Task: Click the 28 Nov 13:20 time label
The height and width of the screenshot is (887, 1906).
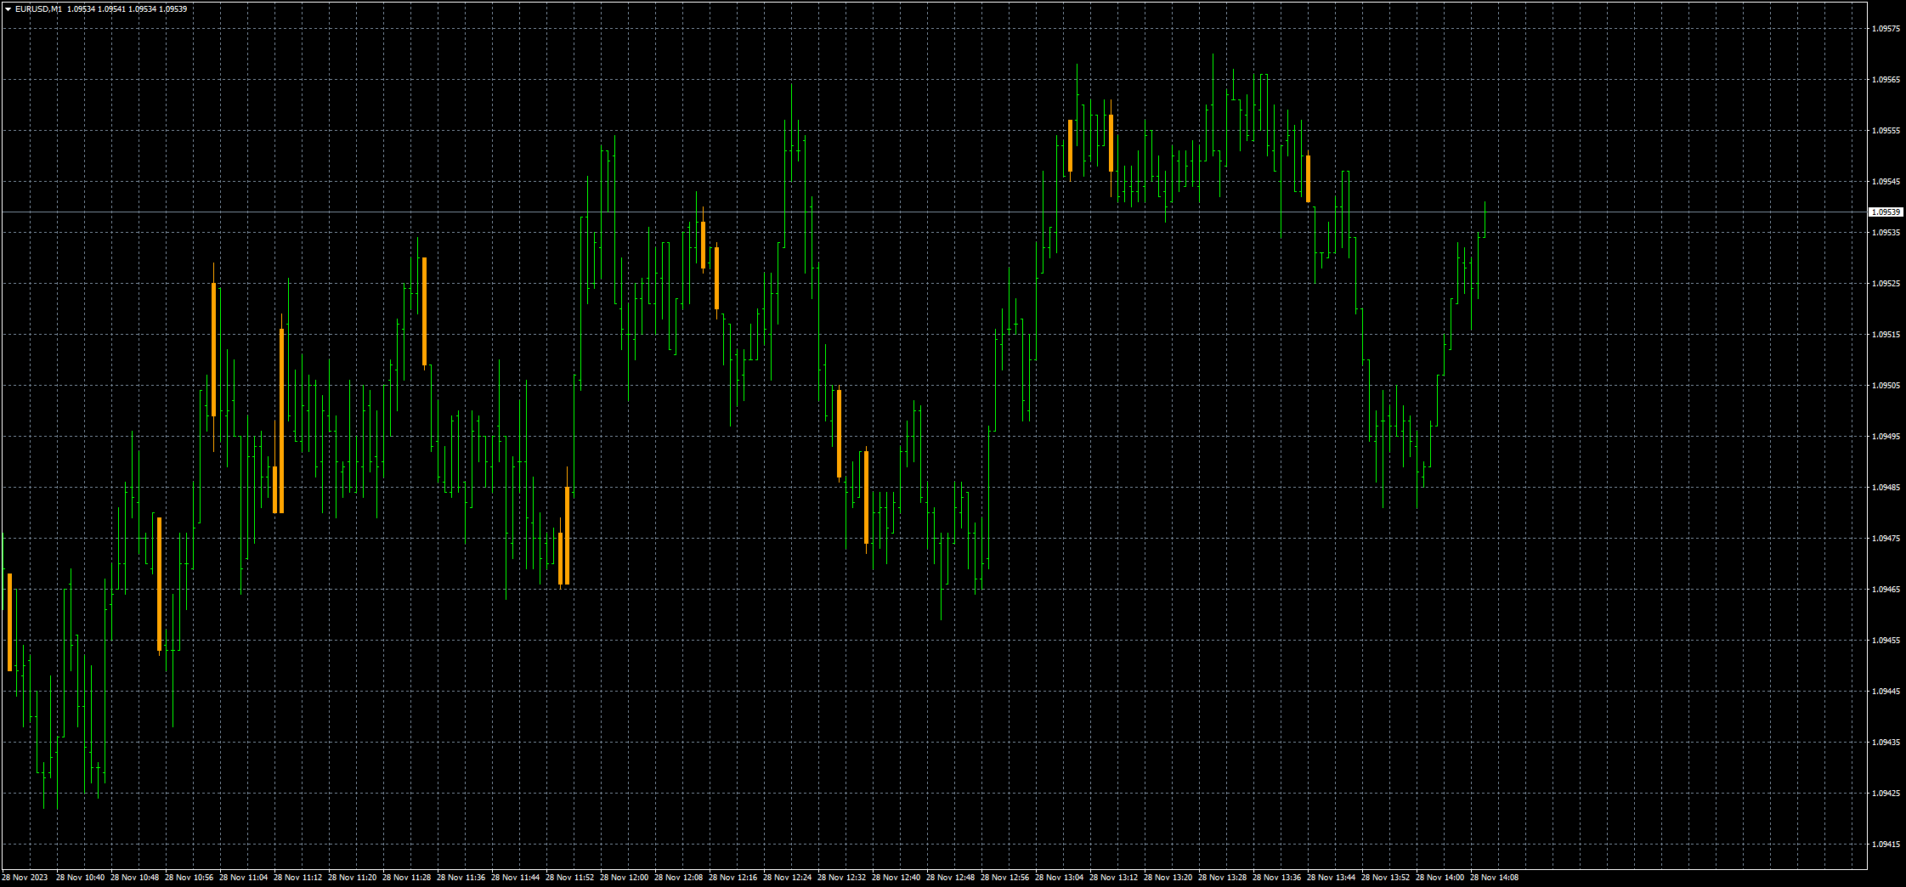Action: click(1168, 878)
